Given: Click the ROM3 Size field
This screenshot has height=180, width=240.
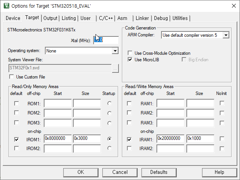Looking at the screenshot, I should [x=87, y=123].
